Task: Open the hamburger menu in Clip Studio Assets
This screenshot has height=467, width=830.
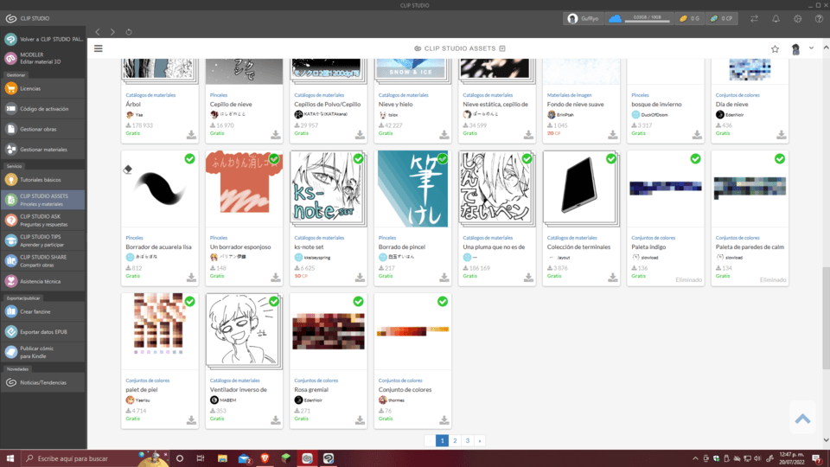Action: point(99,48)
